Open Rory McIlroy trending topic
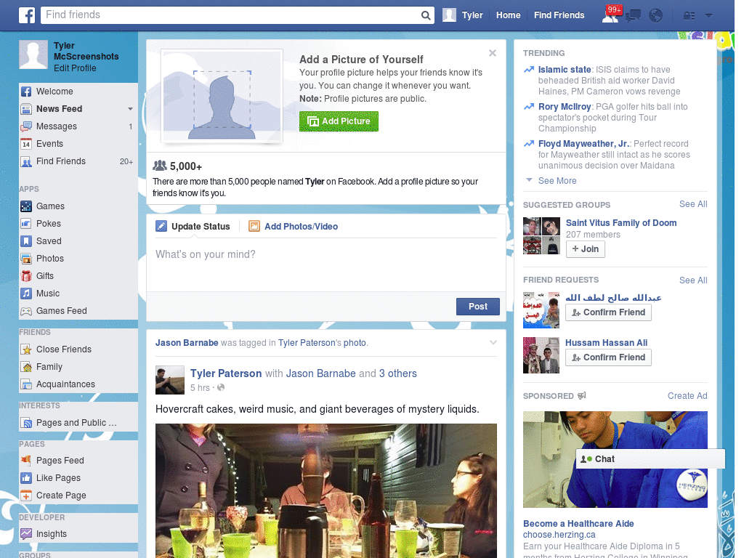The height and width of the screenshot is (558, 744). [564, 107]
